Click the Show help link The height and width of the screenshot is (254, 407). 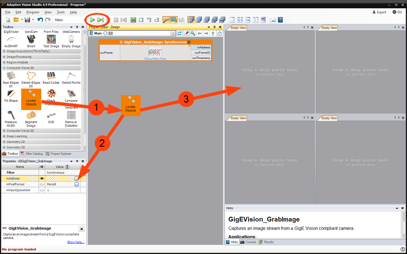click(75, 242)
